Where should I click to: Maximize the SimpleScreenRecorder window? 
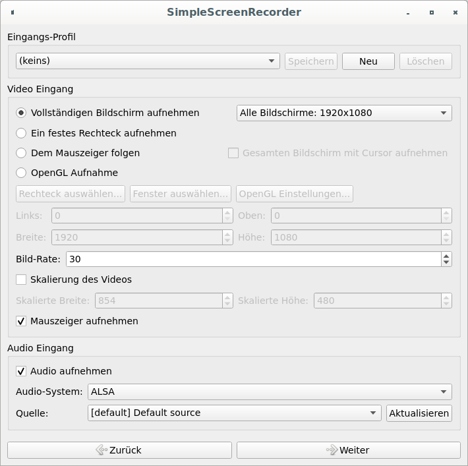(432, 13)
